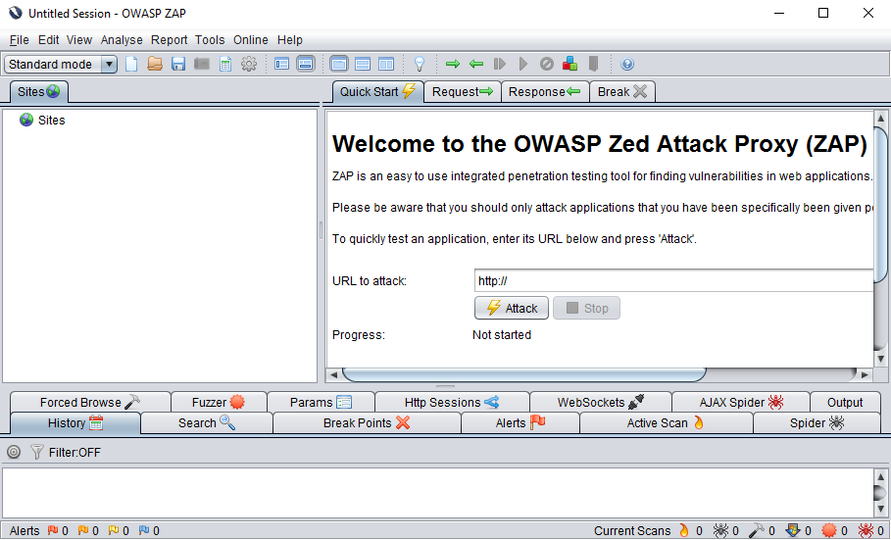Open ZAP user guide help icon
Viewport: 891px width, 540px height.
click(x=627, y=65)
